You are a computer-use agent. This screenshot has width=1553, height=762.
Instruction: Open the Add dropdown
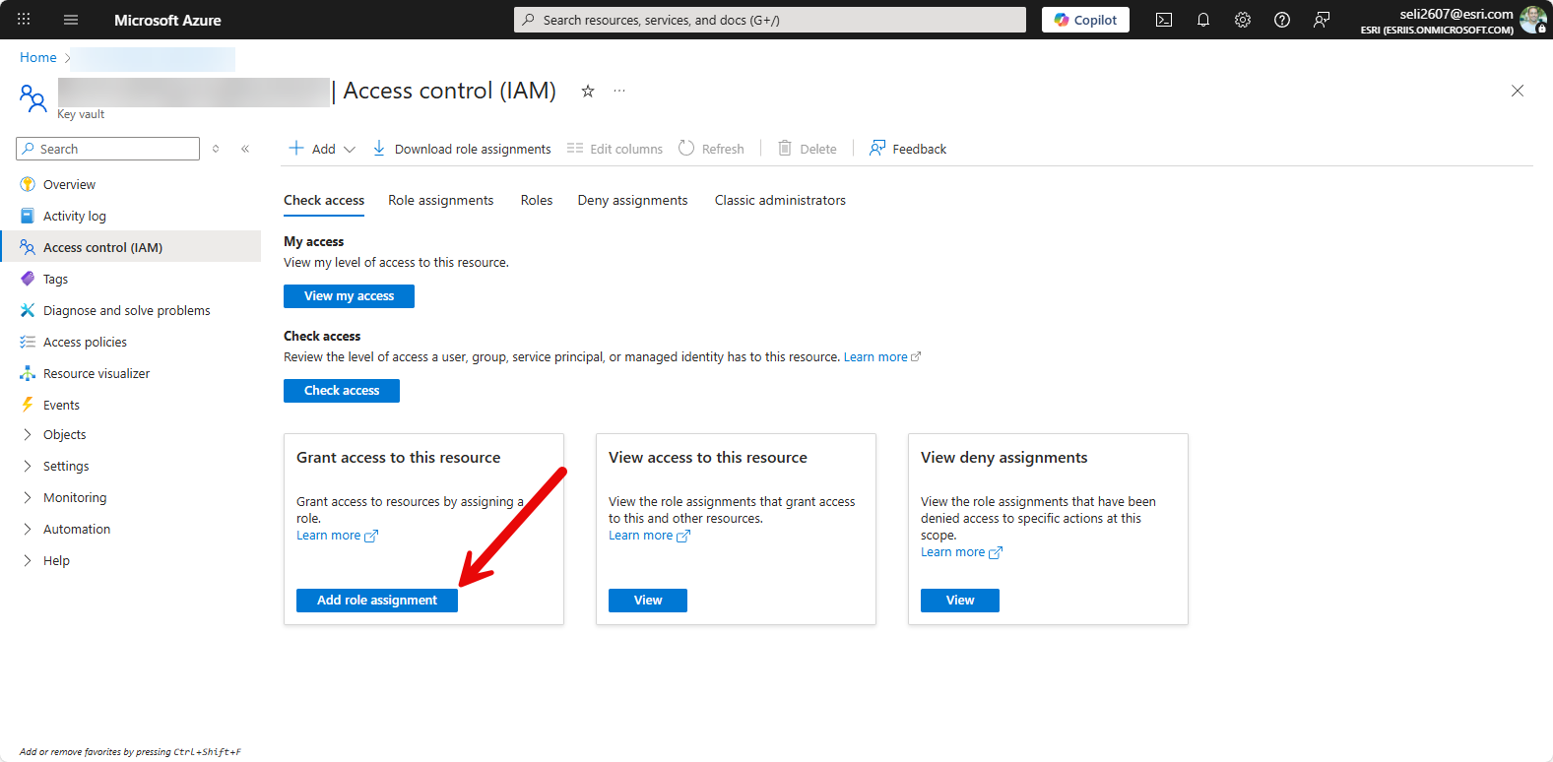point(322,149)
